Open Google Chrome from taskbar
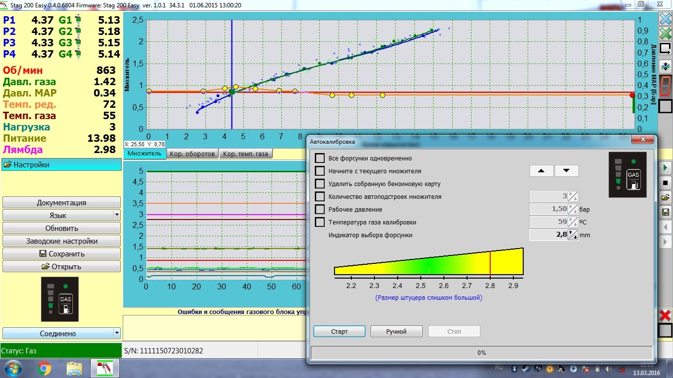The width and height of the screenshot is (673, 378). 43,368
